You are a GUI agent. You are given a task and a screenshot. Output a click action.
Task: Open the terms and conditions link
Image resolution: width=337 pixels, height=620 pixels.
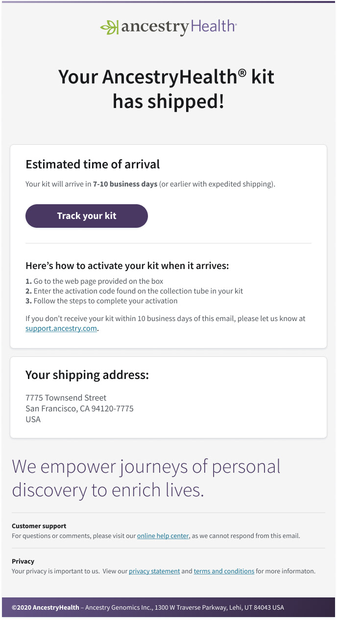[224, 571]
